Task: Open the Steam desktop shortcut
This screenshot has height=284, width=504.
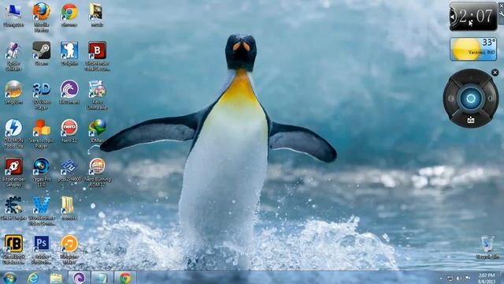Action: click(x=42, y=54)
